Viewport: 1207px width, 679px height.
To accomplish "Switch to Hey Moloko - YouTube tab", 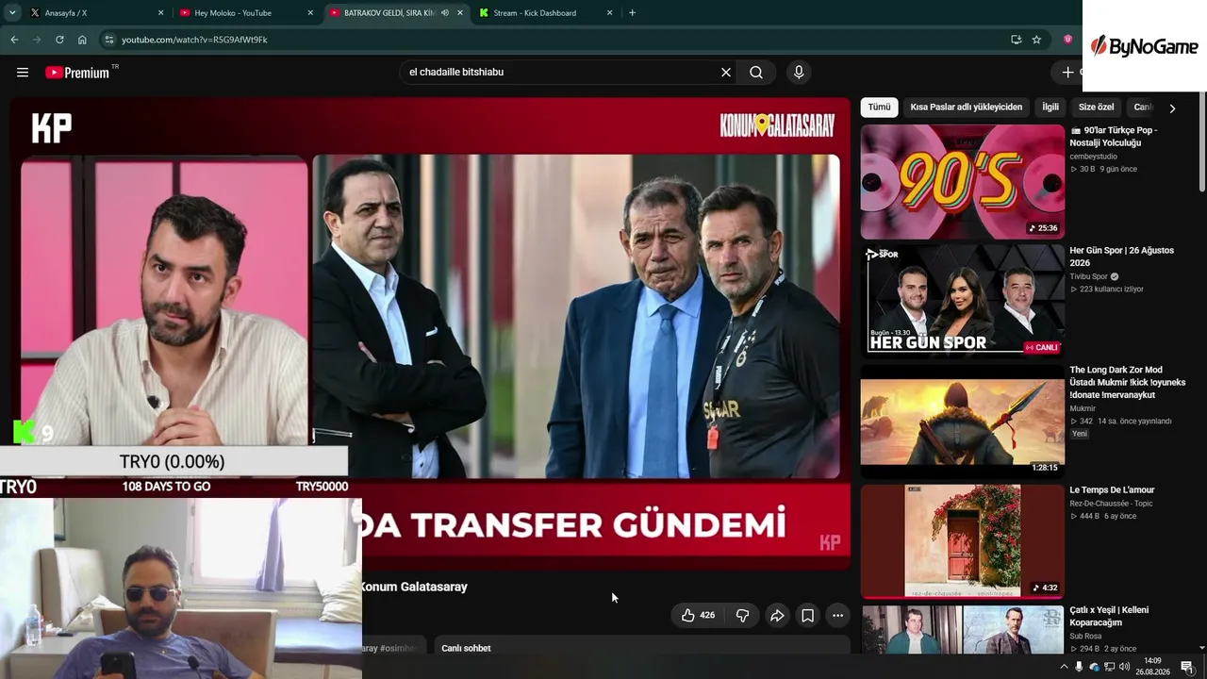I will click(x=247, y=13).
